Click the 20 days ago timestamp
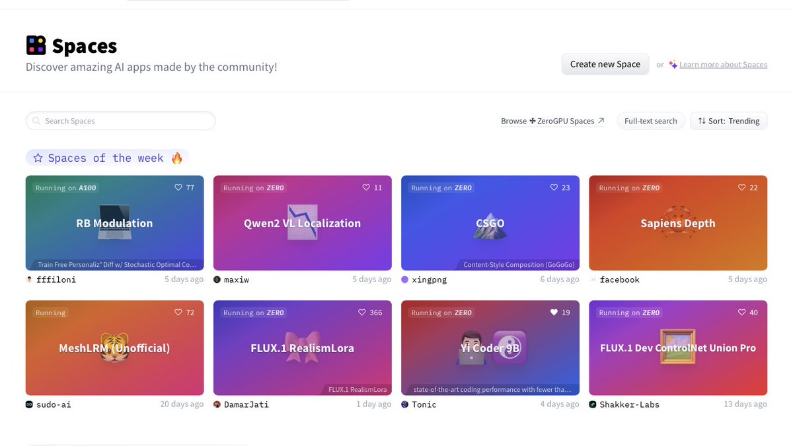Image resolution: width=793 pixels, height=446 pixels. [182, 404]
